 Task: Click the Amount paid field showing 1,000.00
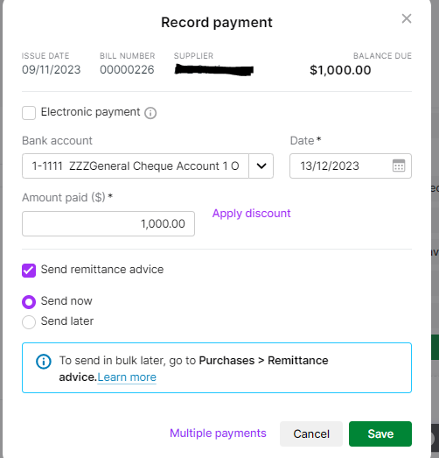108,223
